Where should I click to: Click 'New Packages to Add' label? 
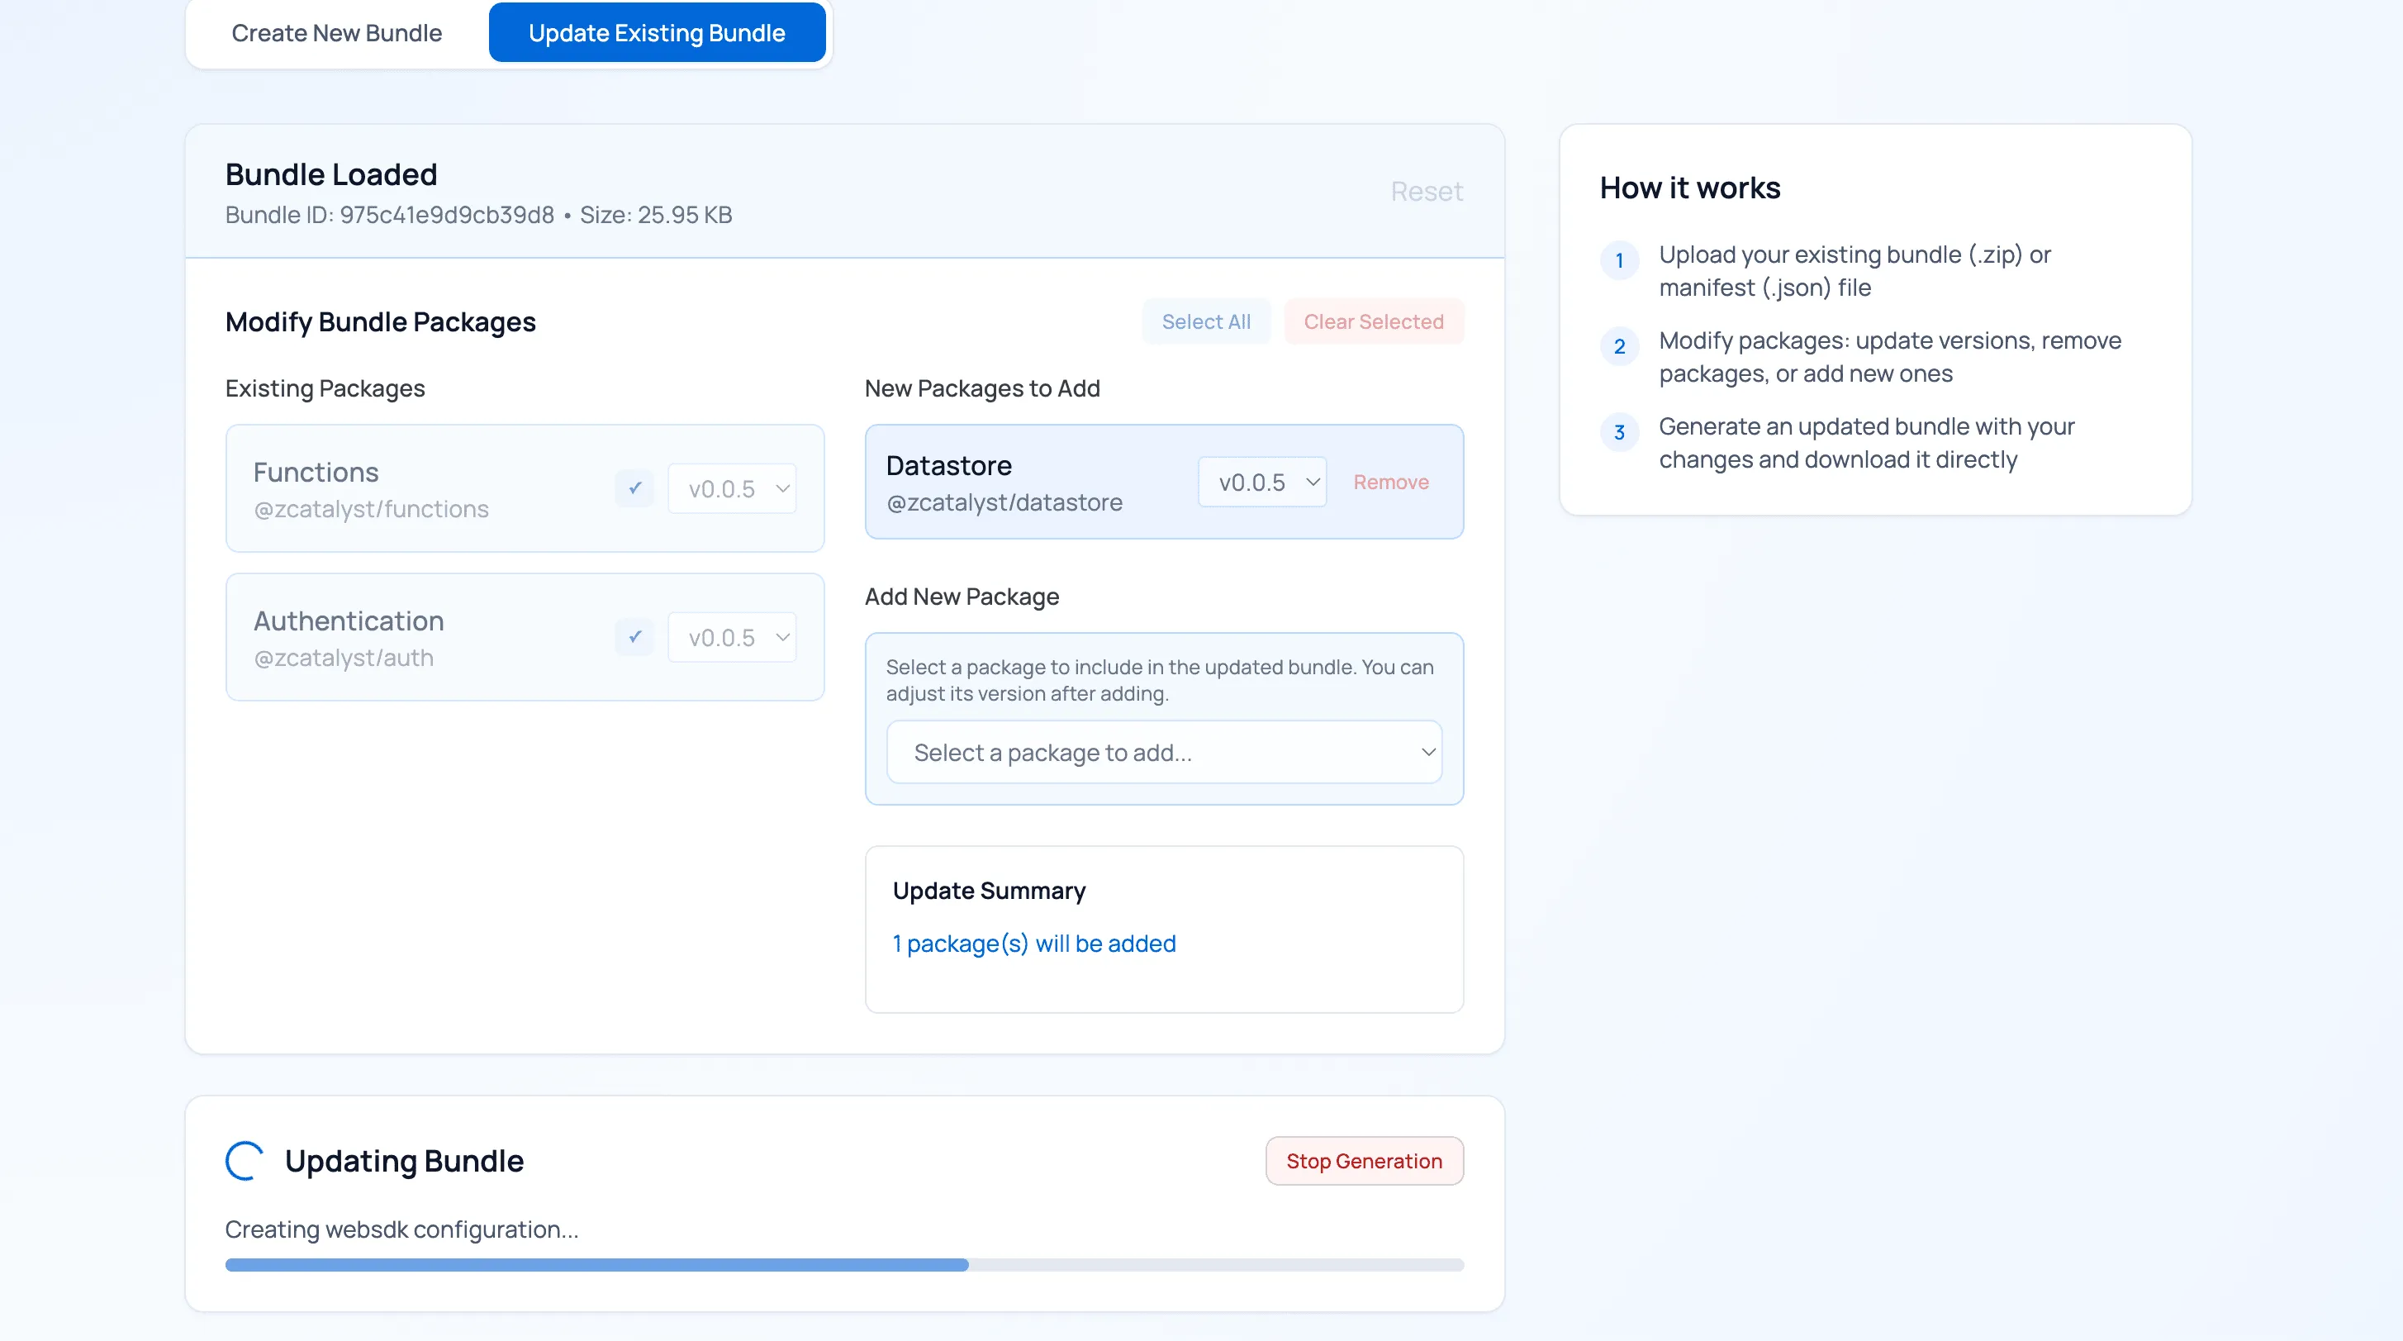(x=982, y=388)
